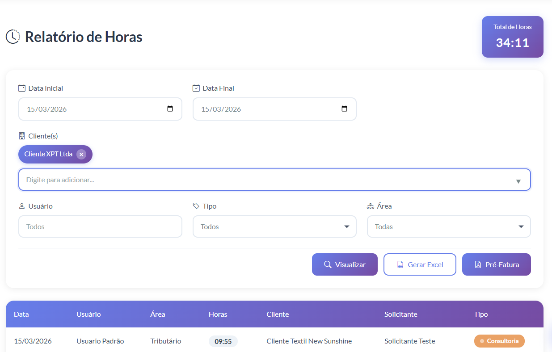Click the clock icon beside Relatório de Horas

click(13, 37)
